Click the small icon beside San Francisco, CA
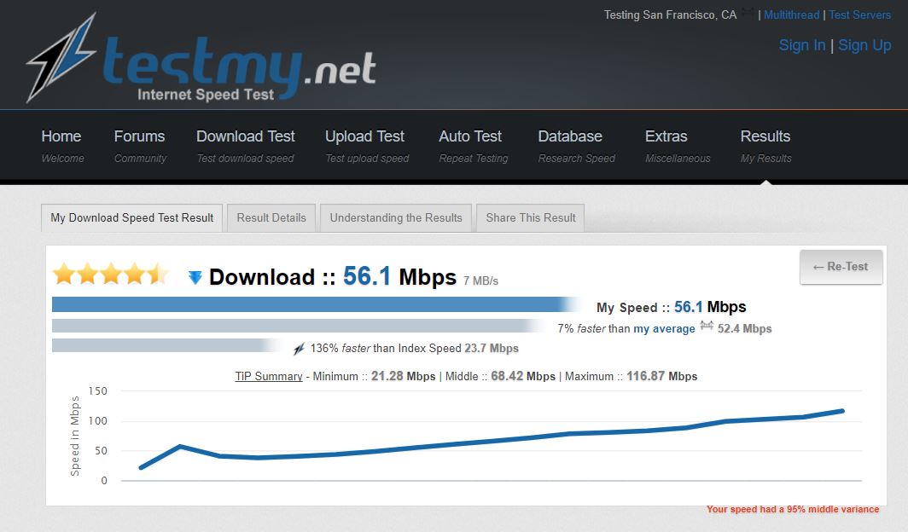 [748, 13]
